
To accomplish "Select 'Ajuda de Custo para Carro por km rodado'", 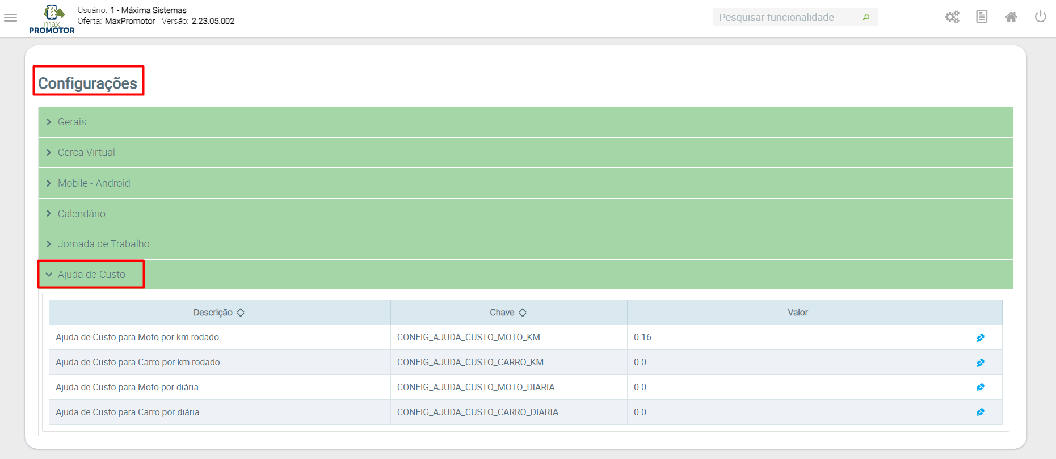I will tap(138, 363).
